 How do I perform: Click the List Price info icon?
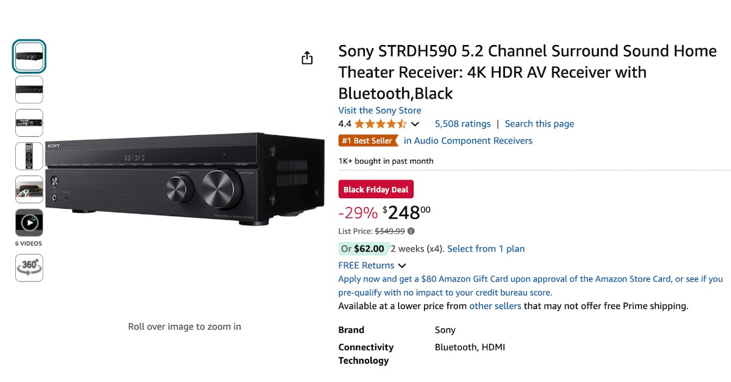[411, 231]
